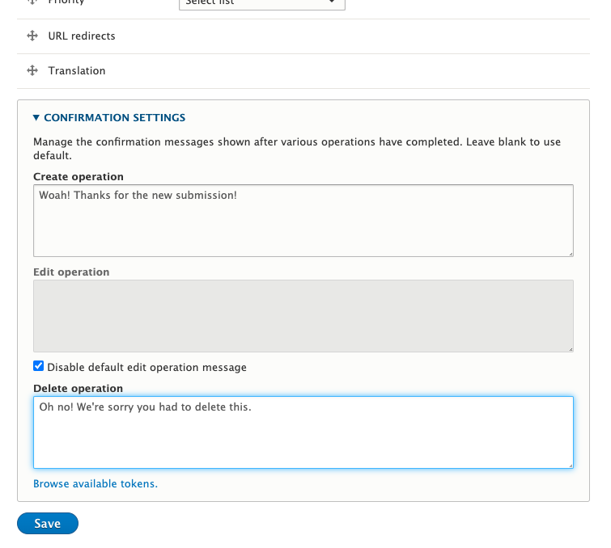Click the 'Create operation' field label

click(x=78, y=177)
